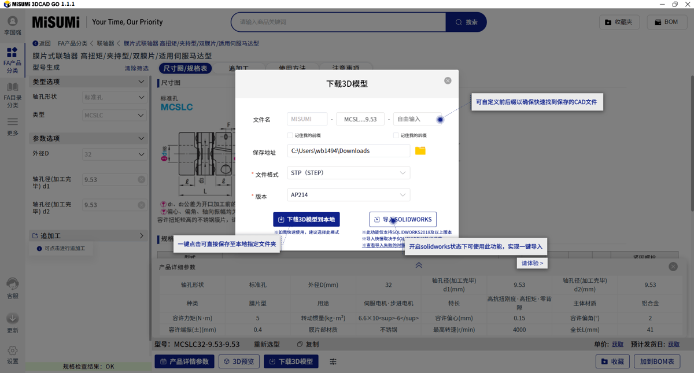This screenshot has width=694, height=373.
Task: Click the 保存地址 path field
Action: coord(349,151)
